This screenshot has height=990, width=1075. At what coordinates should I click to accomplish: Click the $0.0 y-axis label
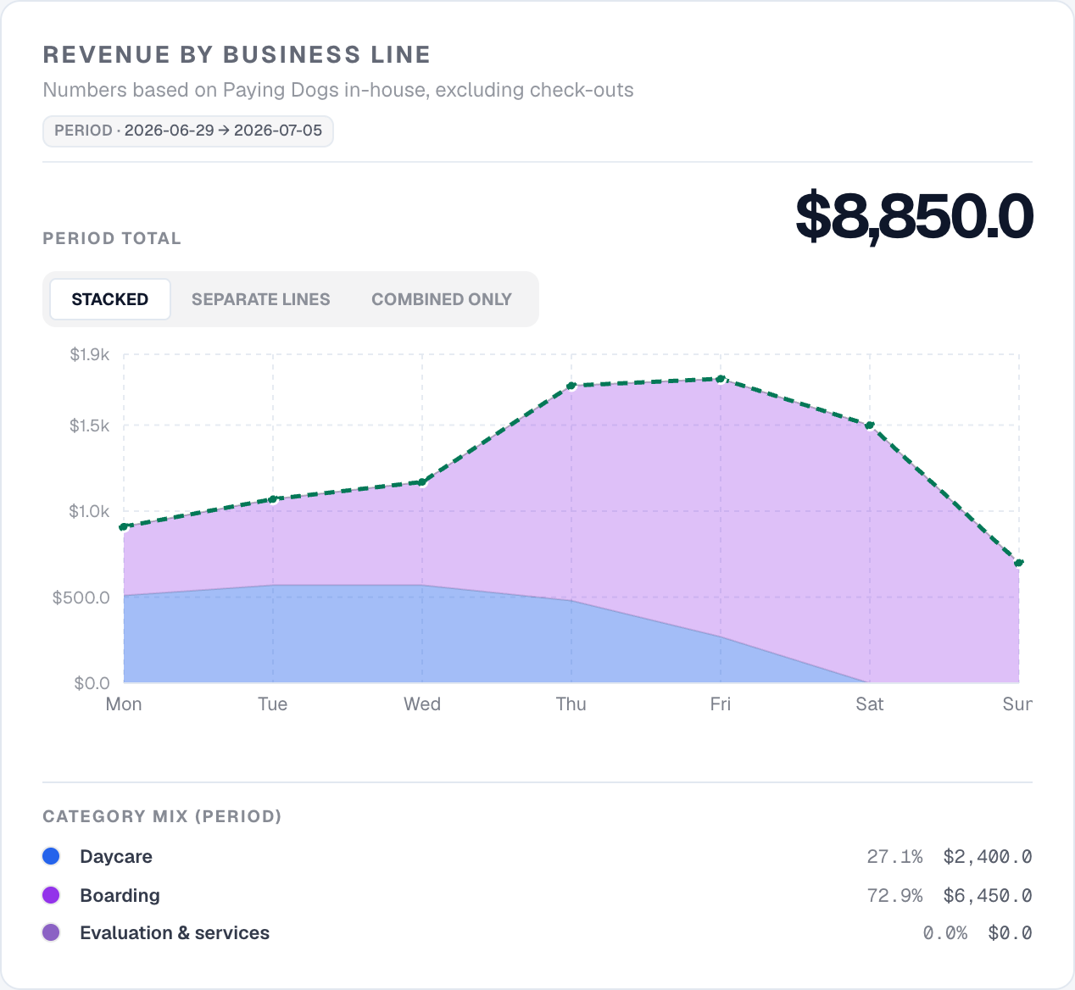pyautogui.click(x=92, y=683)
